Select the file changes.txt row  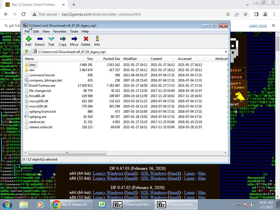click(125, 91)
